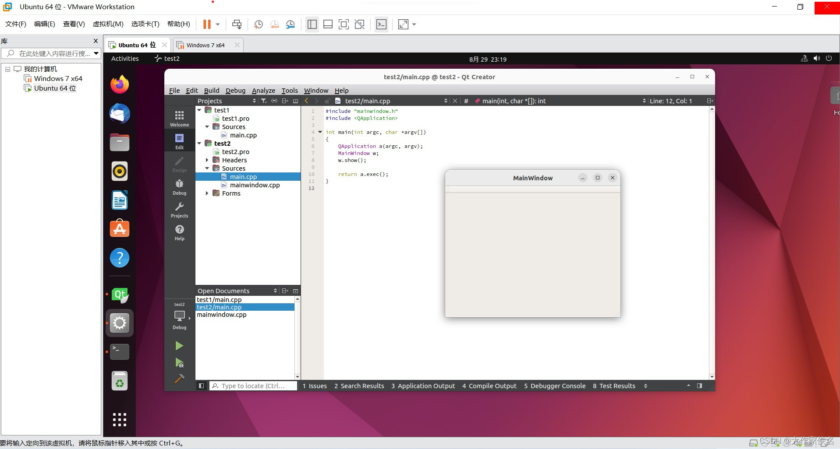The image size is (840, 449).
Task: Expand the Forms folder in project tree
Action: [x=207, y=193]
